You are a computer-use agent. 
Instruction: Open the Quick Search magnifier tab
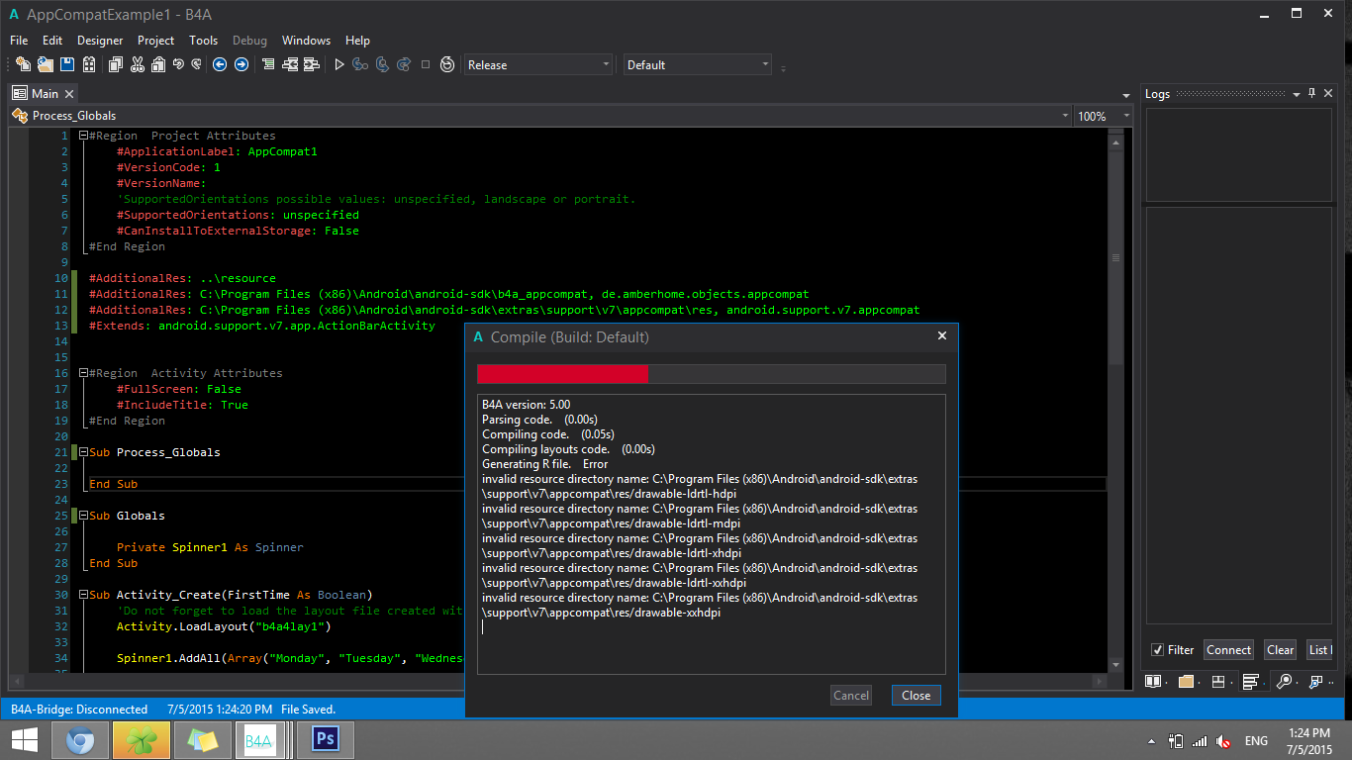point(1284,682)
